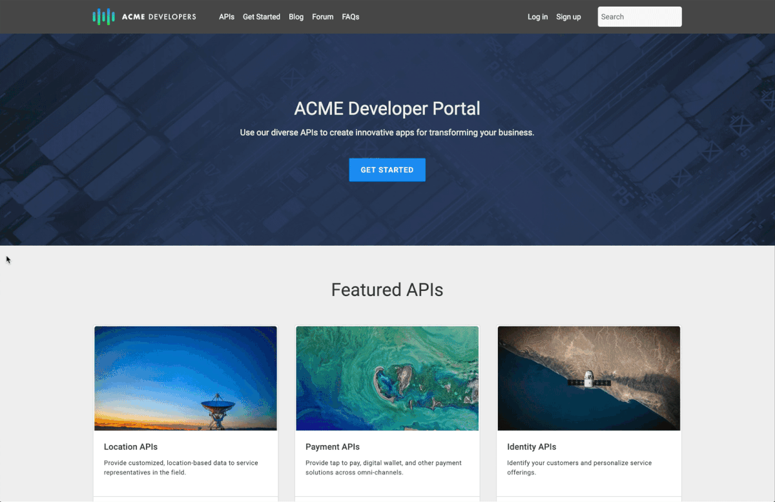The height and width of the screenshot is (502, 775).
Task: Click the 'Use our diverse APIs' tagline
Action: point(387,133)
